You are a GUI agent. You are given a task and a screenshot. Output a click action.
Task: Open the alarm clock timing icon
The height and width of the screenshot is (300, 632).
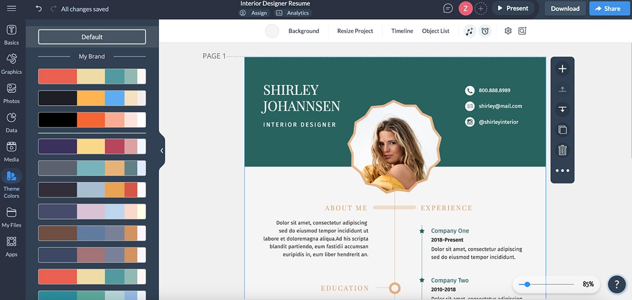coord(485,31)
